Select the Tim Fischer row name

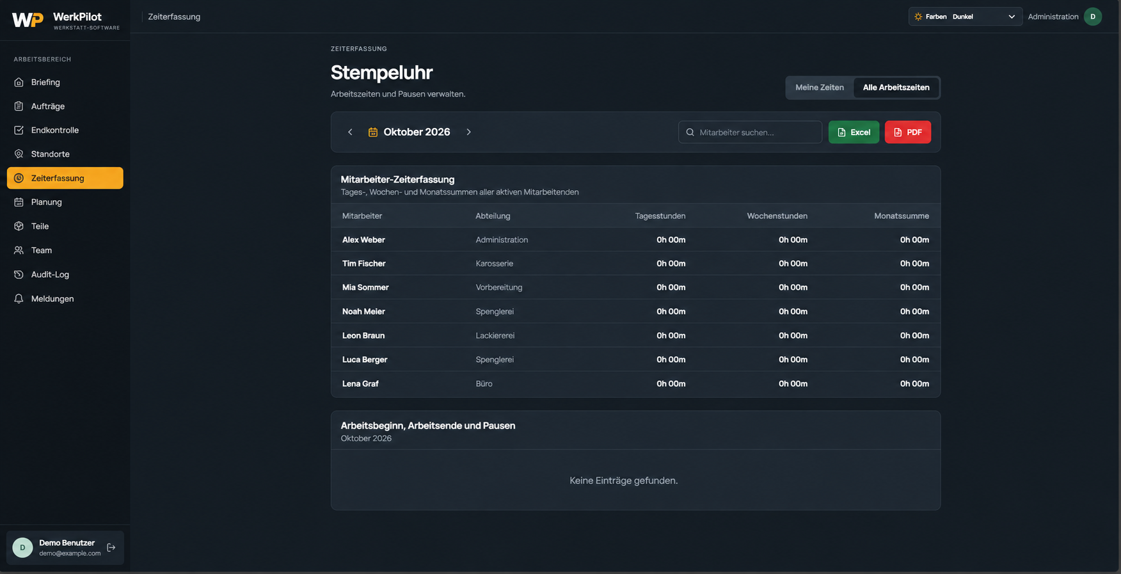tap(363, 264)
